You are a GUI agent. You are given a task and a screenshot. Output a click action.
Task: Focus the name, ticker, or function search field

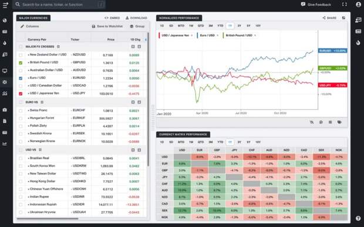pos(59,5)
